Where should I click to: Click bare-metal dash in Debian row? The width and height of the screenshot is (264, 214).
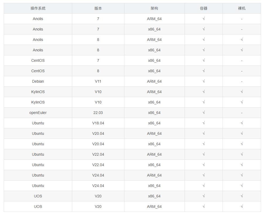[242, 82]
